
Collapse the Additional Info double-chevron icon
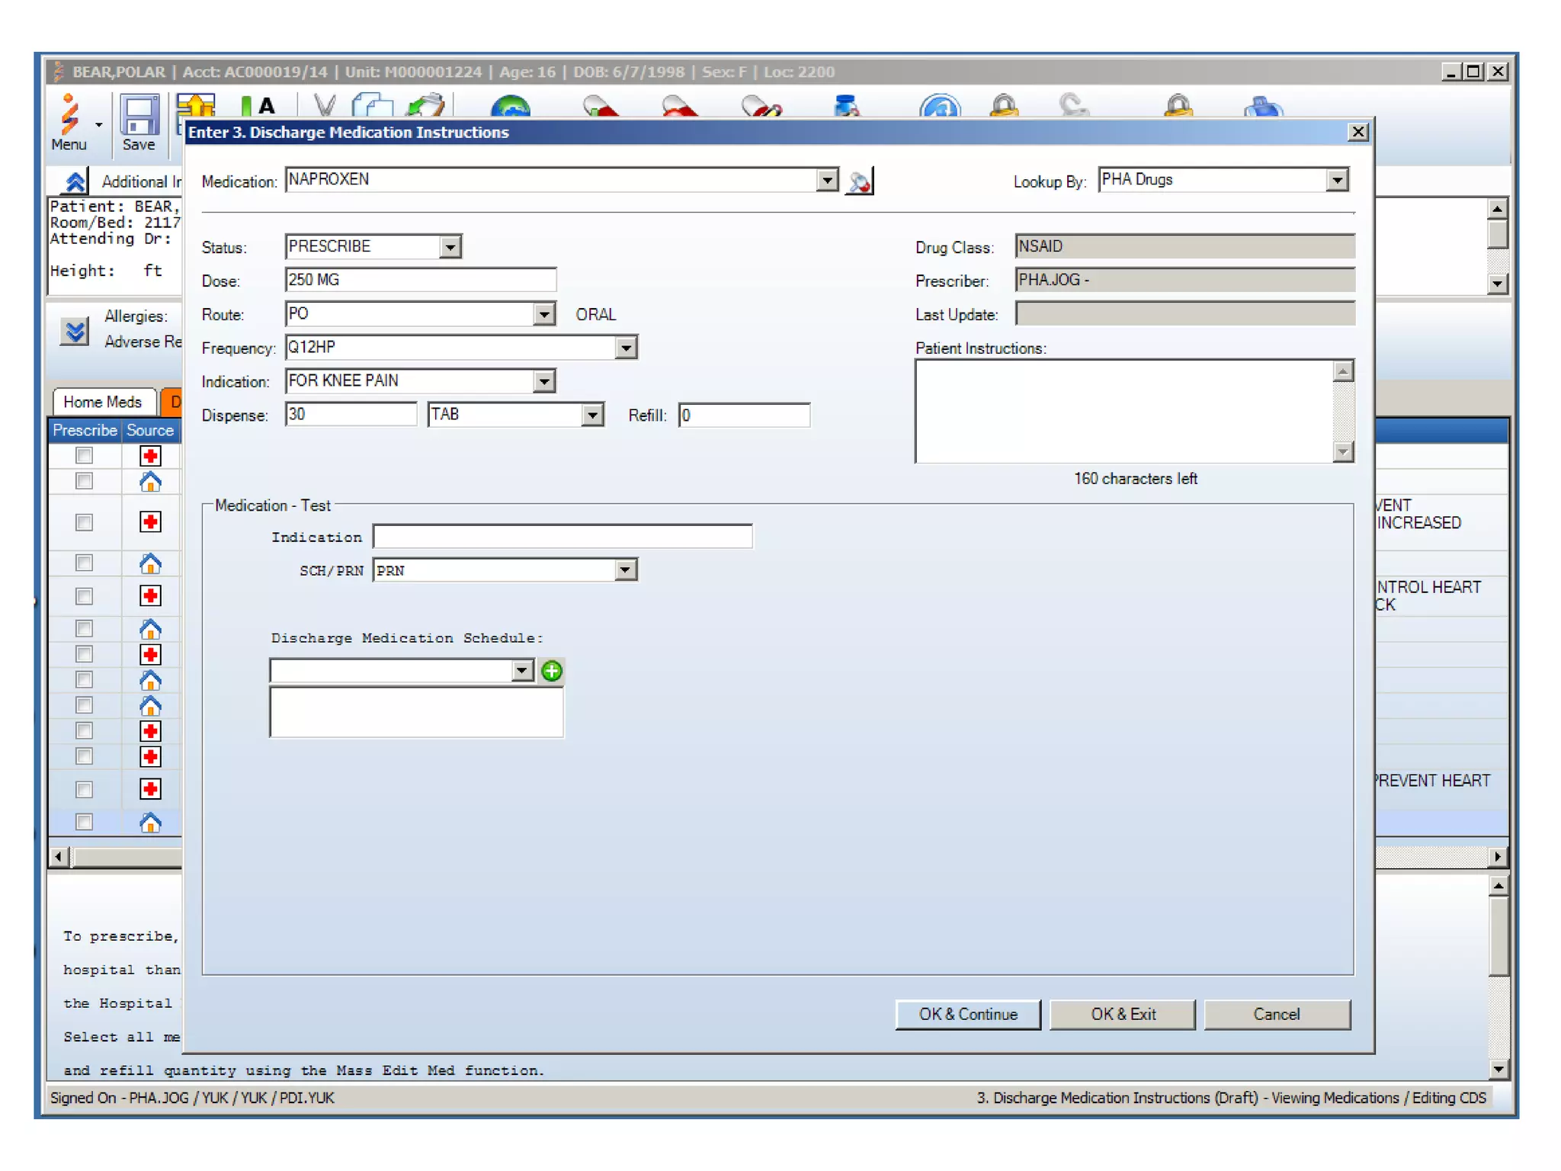[75, 181]
